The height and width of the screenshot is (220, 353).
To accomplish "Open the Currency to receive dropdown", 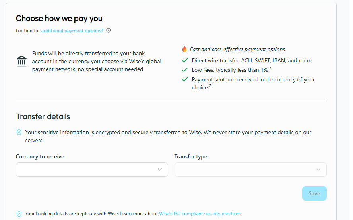I will tap(92, 170).
